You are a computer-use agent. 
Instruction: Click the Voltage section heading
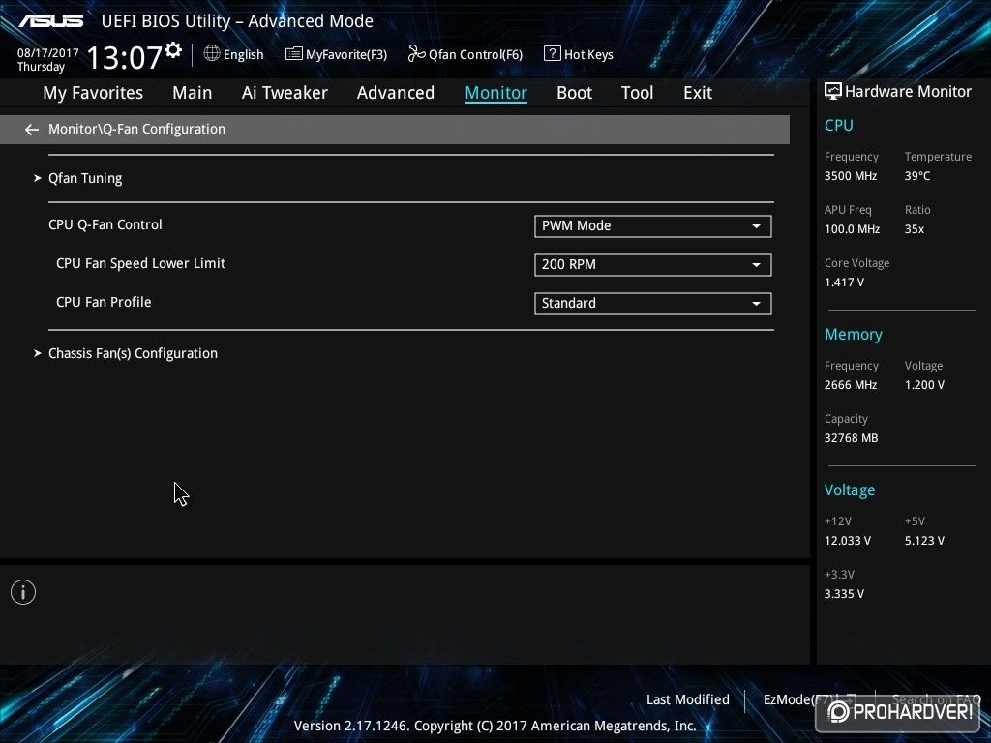(850, 490)
